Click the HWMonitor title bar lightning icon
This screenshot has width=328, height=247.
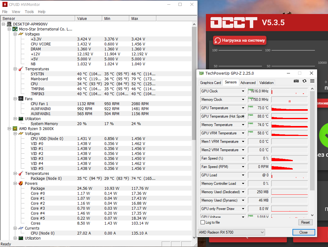pos(5,4)
